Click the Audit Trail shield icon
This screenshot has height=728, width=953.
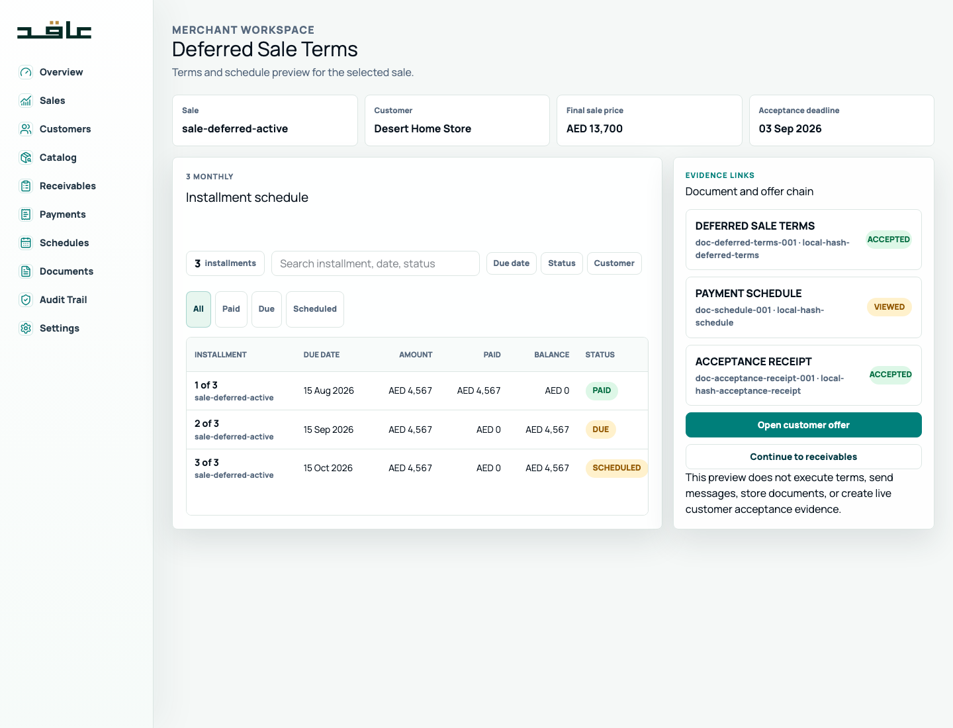26,300
